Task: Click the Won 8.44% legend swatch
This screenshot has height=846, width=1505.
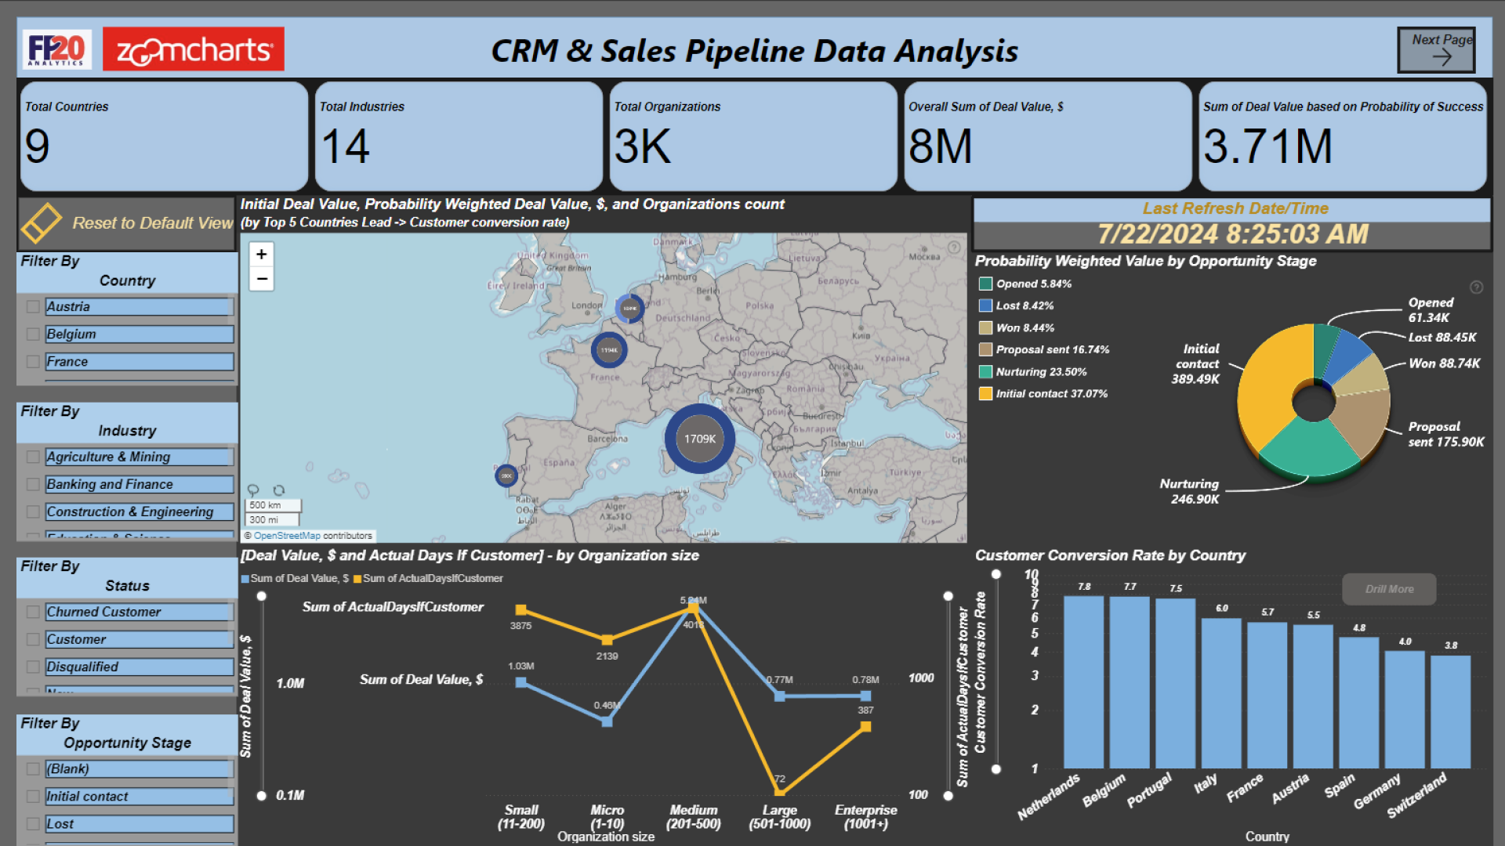Action: point(985,327)
